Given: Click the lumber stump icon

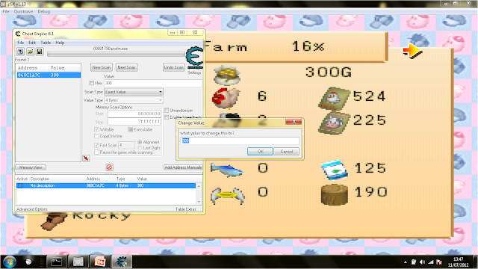Looking at the screenshot, I should (335, 194).
